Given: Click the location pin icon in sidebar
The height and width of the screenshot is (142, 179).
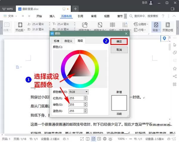Looking at the screenshot, I should (164, 38).
